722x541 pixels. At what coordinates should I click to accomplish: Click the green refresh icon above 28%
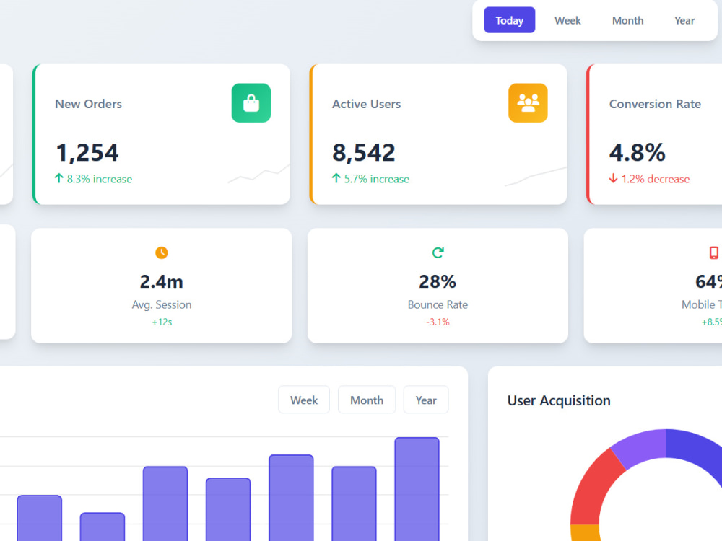pyautogui.click(x=438, y=252)
